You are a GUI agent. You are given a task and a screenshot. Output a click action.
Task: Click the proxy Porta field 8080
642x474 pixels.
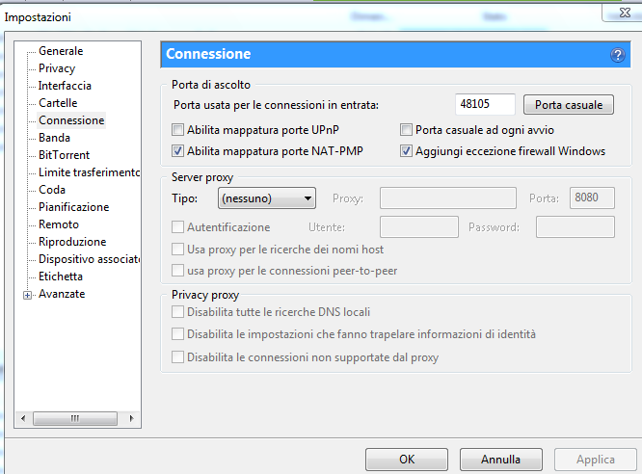click(x=592, y=198)
